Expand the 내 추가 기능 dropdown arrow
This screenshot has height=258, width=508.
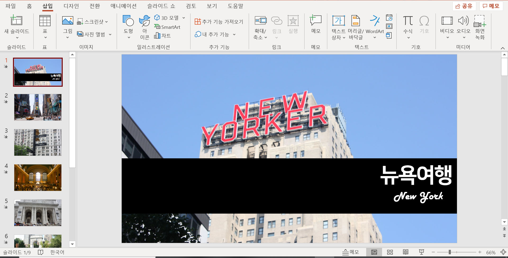(x=234, y=34)
